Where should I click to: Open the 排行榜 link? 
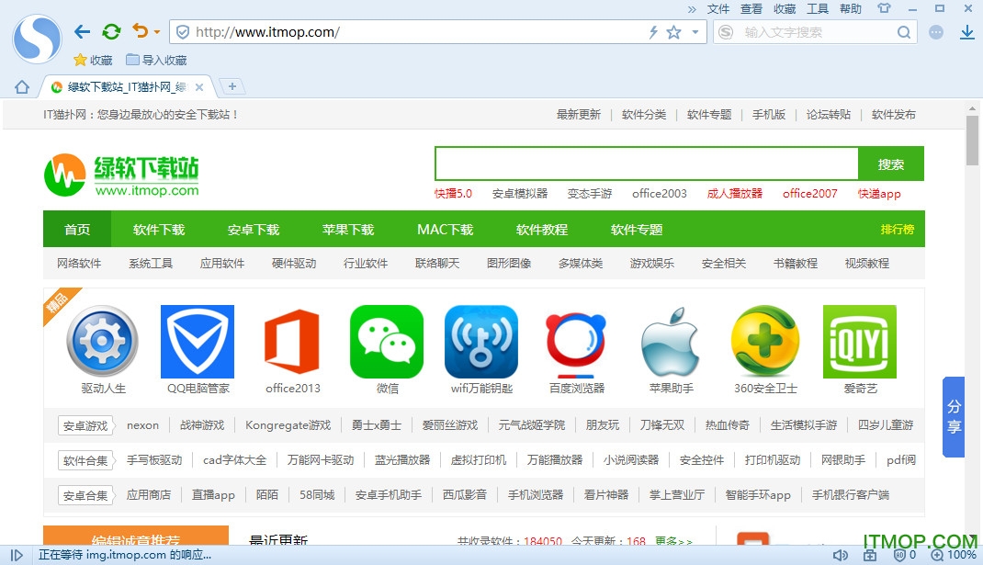coord(898,230)
